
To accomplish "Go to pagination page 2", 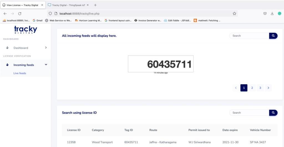I will coord(252,88).
